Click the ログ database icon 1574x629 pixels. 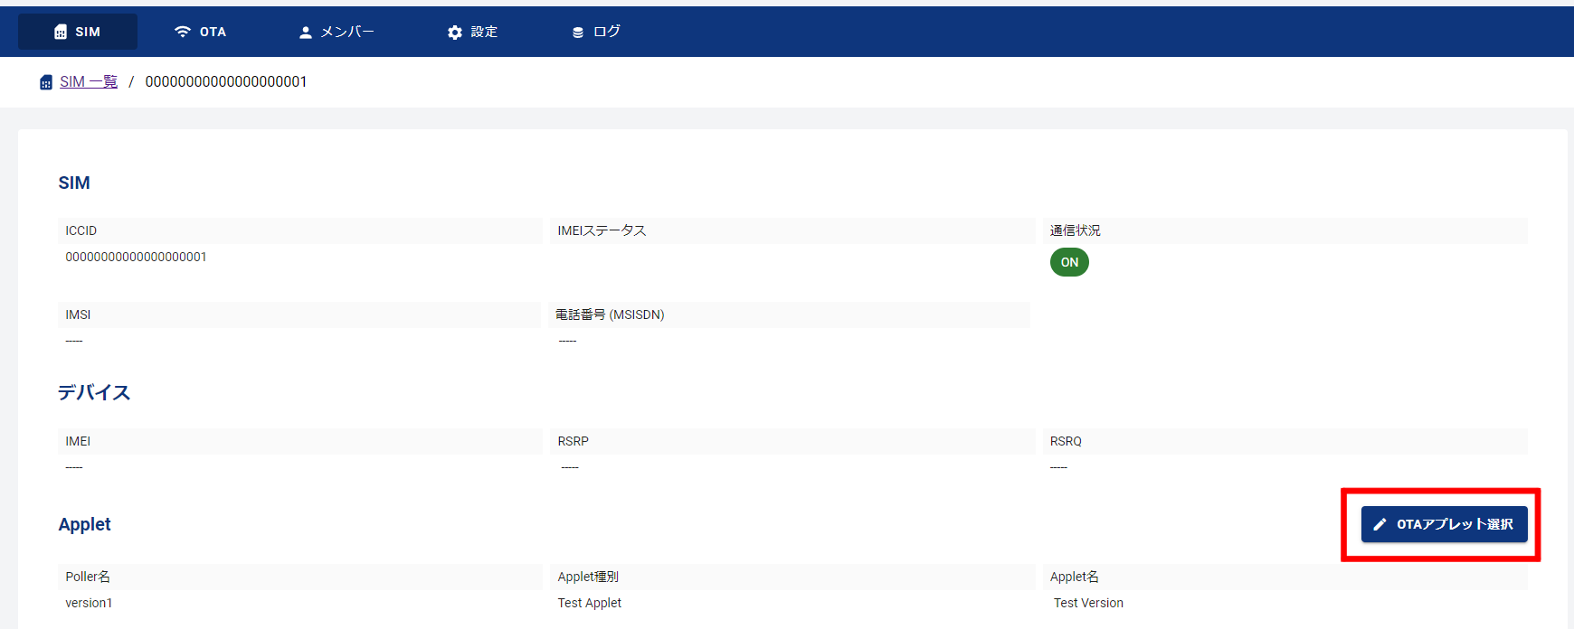pyautogui.click(x=578, y=32)
